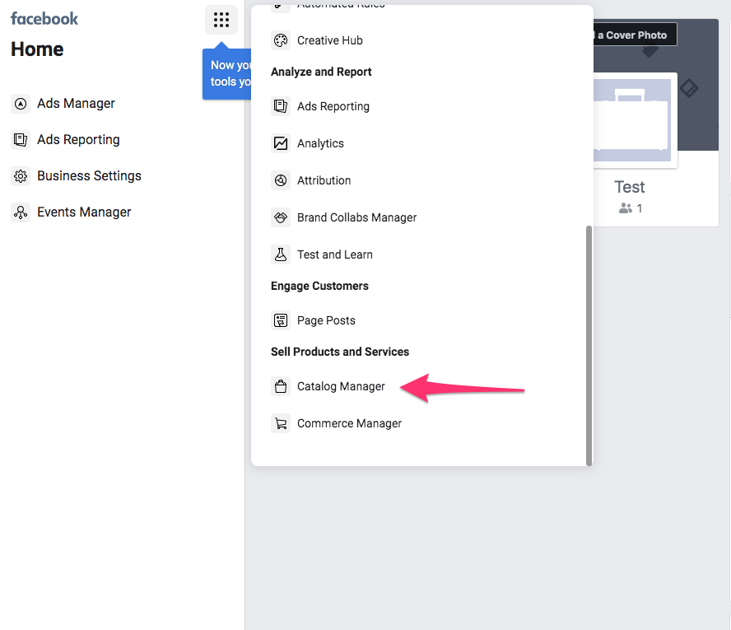This screenshot has height=630, width=731.
Task: Click the Ads Reporting sidebar icon
Action: [x=21, y=140]
